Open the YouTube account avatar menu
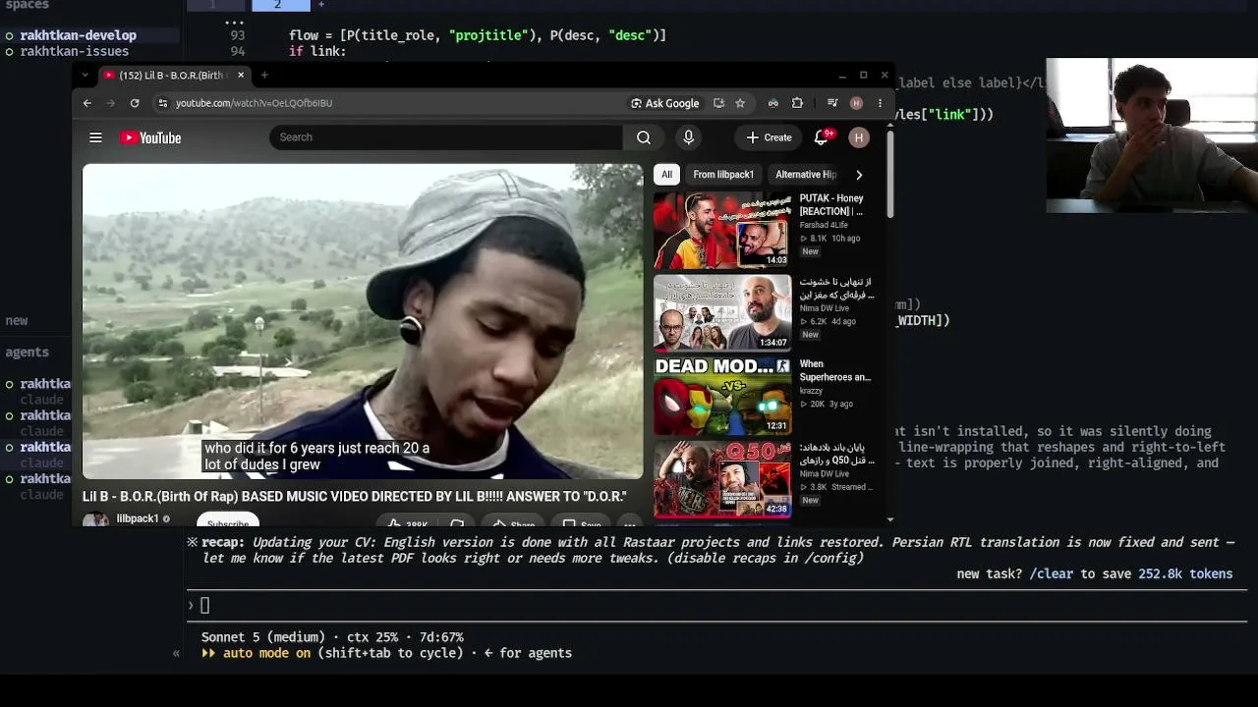Screen dimensions: 1258x707 (859, 137)
